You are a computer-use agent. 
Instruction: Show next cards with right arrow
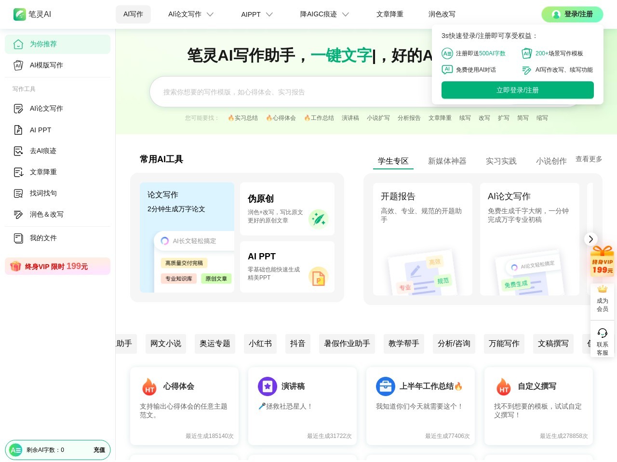tap(590, 239)
